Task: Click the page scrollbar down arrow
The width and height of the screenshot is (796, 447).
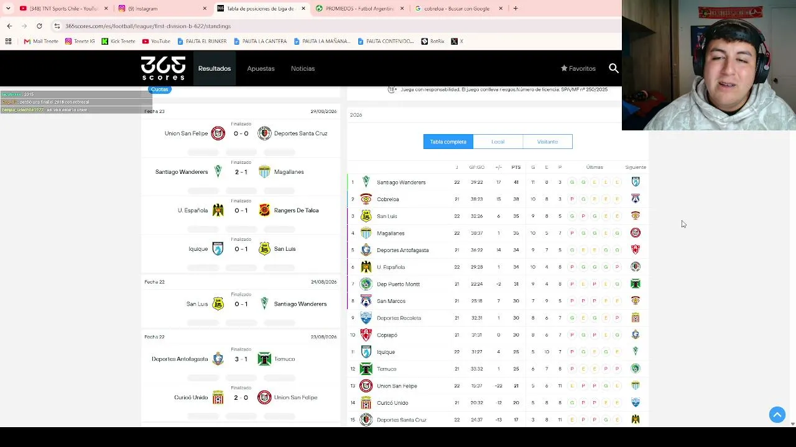Action: click(792, 423)
